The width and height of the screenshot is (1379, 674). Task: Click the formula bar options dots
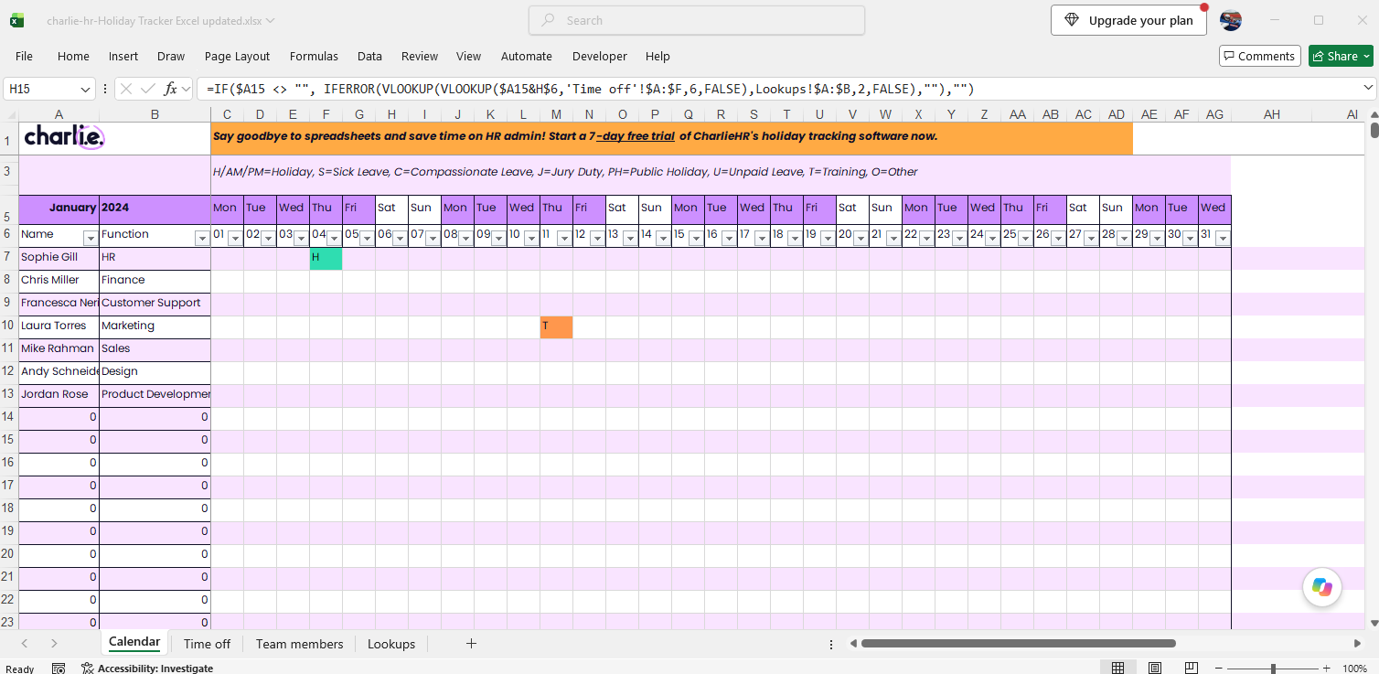105,89
